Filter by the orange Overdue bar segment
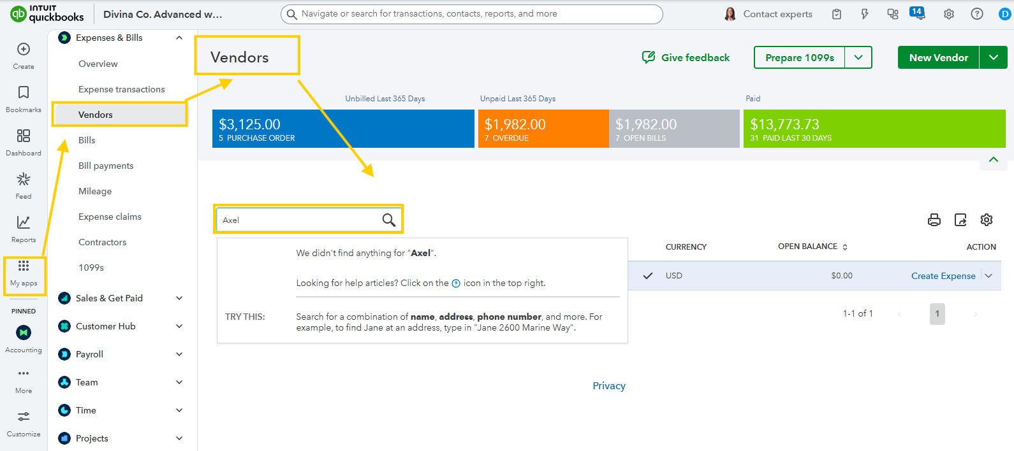Image resolution: width=1014 pixels, height=451 pixels. (x=543, y=129)
